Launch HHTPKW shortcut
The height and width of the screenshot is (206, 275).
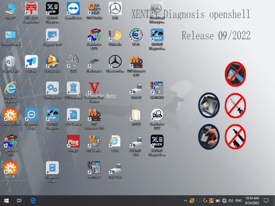tap(157, 91)
